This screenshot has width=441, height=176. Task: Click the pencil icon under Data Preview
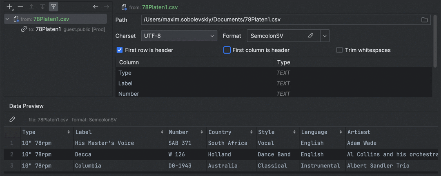point(12,120)
